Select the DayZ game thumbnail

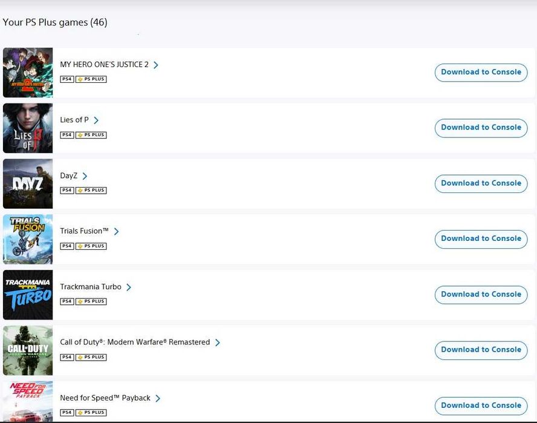28,184
